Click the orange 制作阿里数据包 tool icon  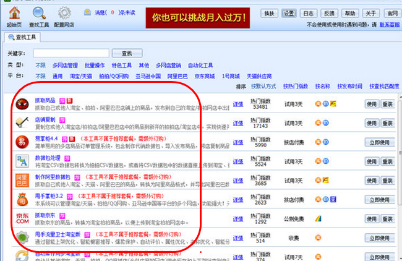(22, 180)
